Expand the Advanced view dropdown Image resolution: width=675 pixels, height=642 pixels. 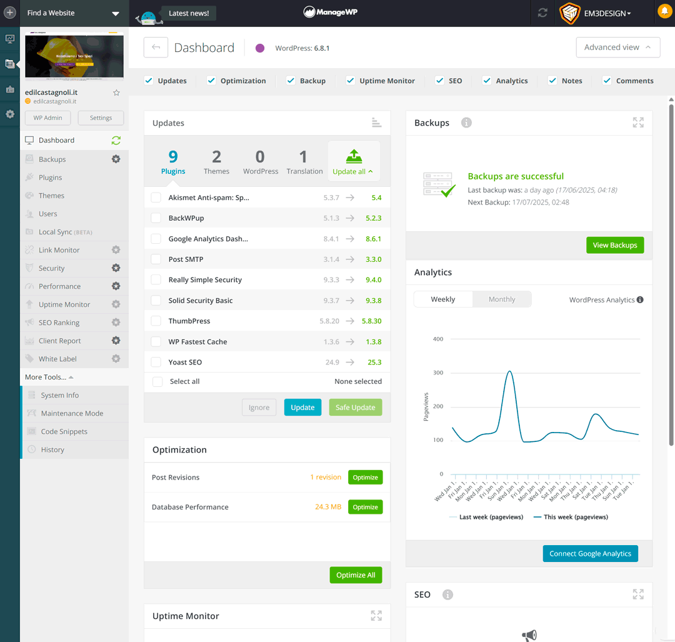617,48
